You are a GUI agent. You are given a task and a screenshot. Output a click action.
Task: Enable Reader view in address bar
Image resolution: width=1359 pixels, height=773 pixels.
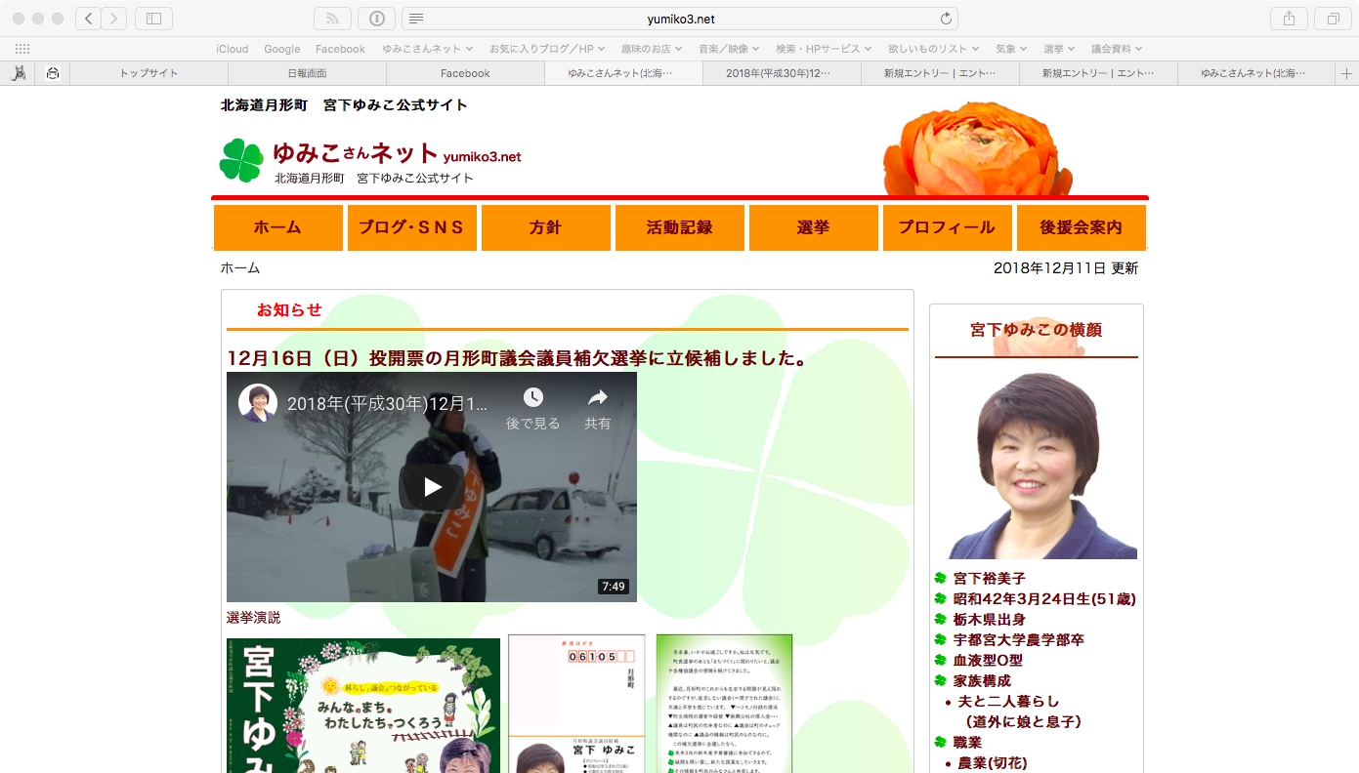click(416, 19)
